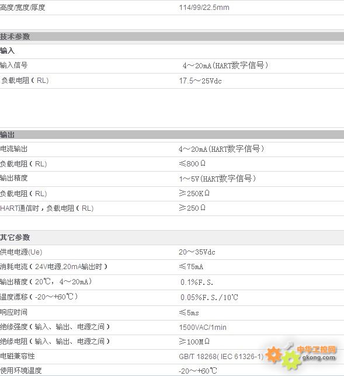
Task: Click the 1500VAC/1min insulation value
Action: [203, 328]
